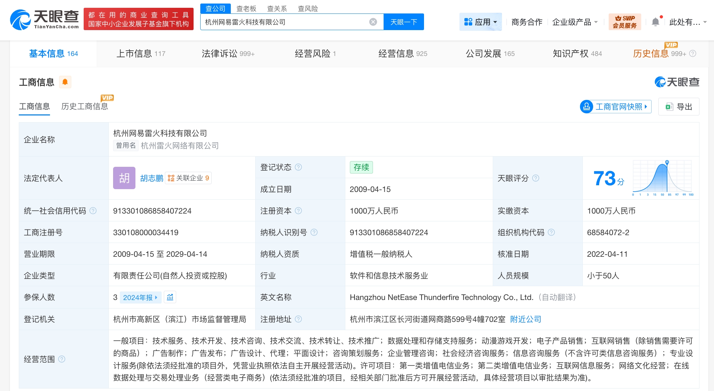
Task: Click the Excel icon on the 导出 button
Action: 669,107
